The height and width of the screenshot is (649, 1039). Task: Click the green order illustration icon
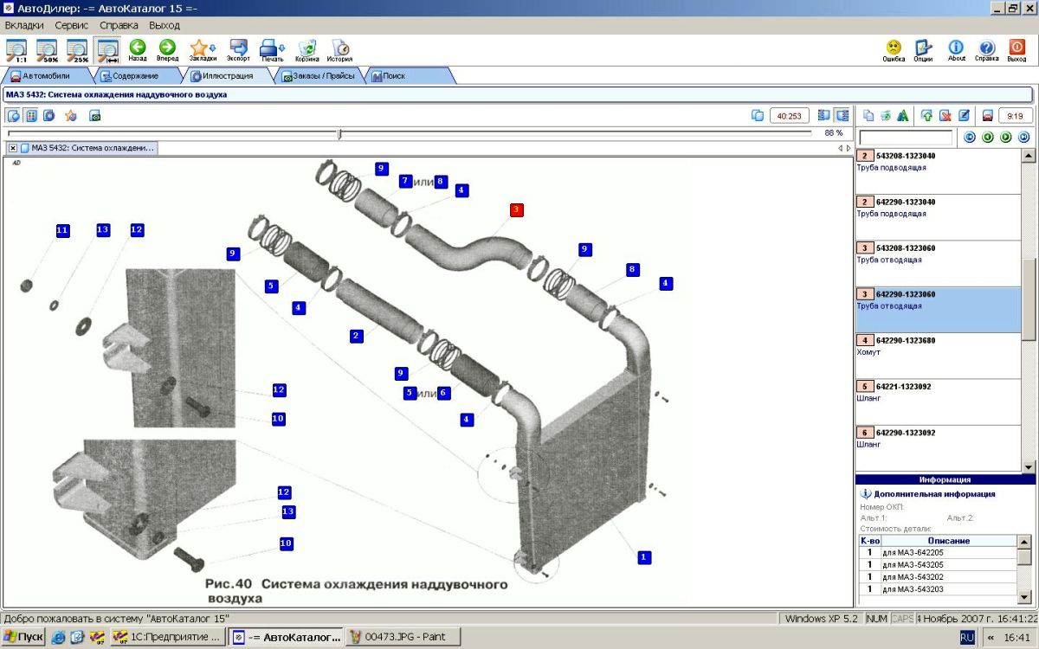(x=95, y=115)
